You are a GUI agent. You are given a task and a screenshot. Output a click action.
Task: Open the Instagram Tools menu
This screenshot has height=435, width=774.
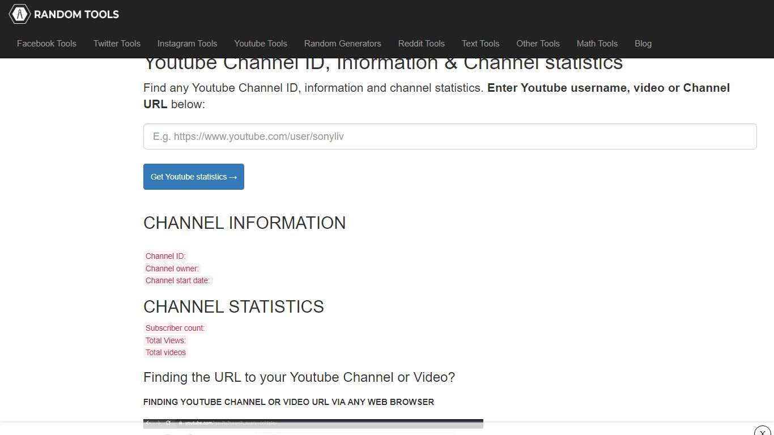click(x=187, y=44)
